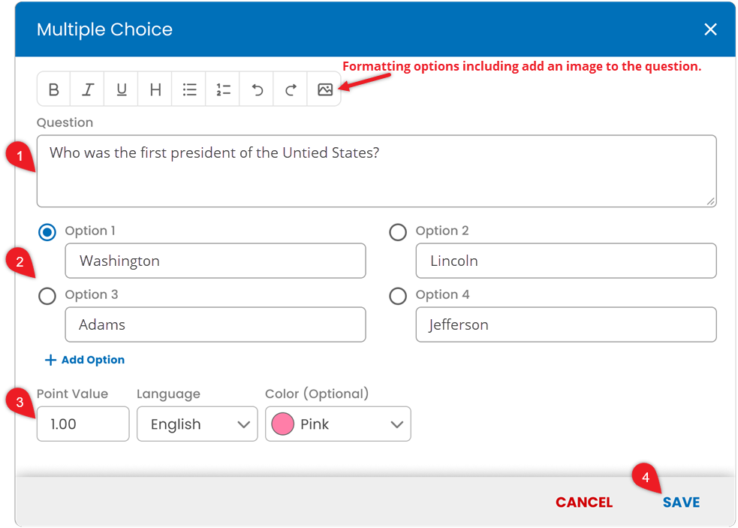Viewport: 738px width, 528px height.
Task: Insert a bulleted list
Action: point(189,89)
